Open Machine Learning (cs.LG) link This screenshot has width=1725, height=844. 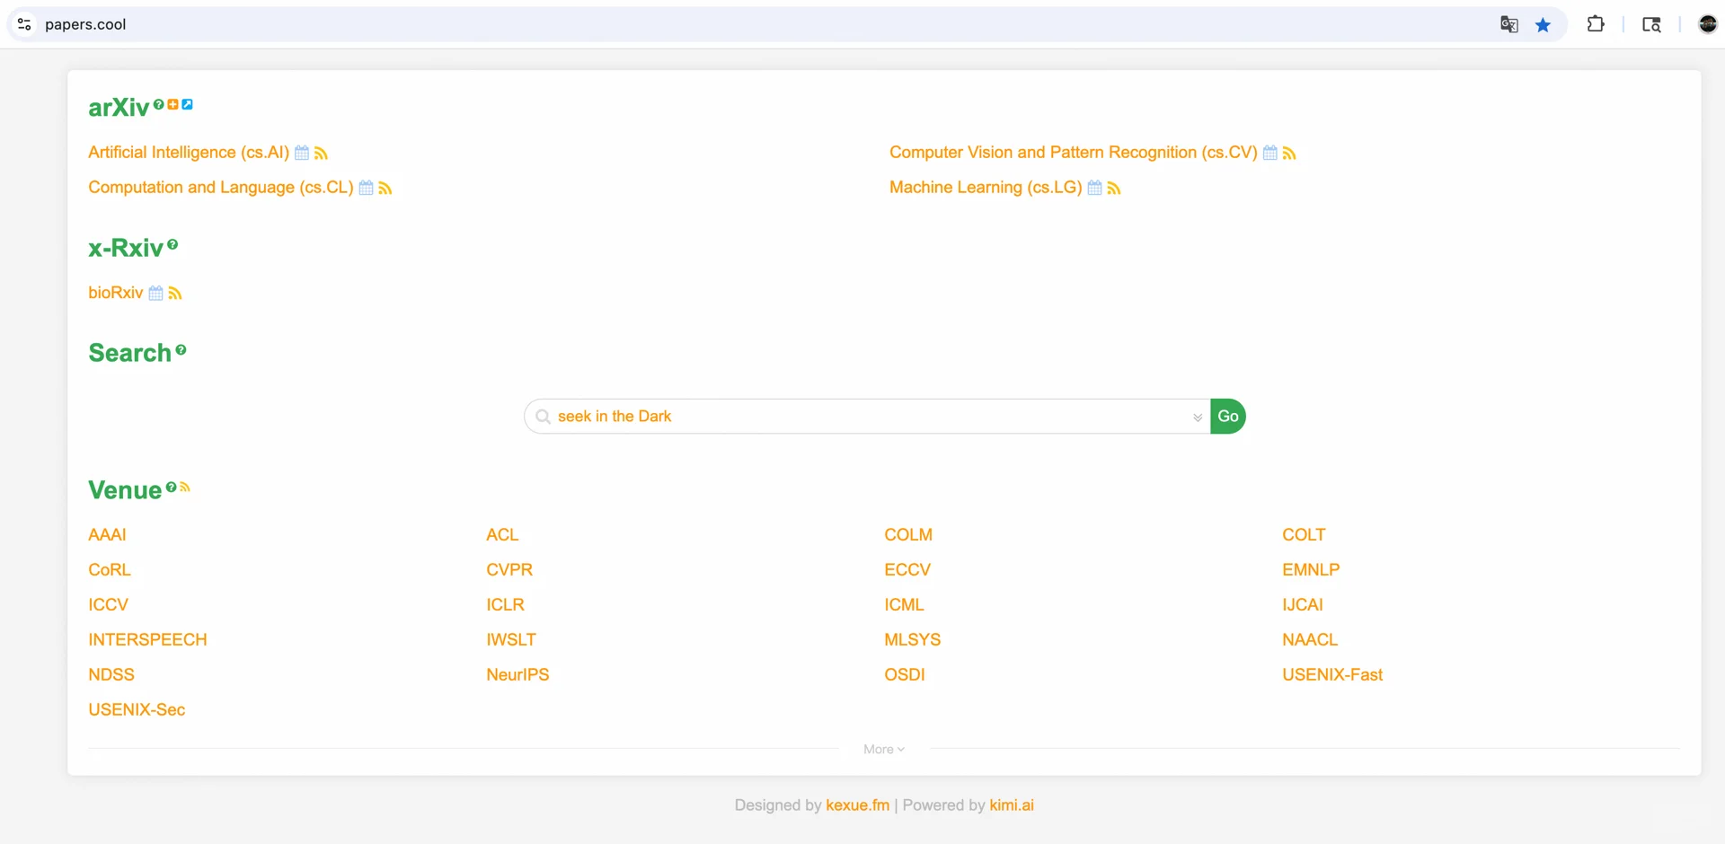tap(986, 188)
